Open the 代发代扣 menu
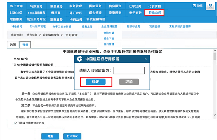217x140 pixels. click(154, 6)
